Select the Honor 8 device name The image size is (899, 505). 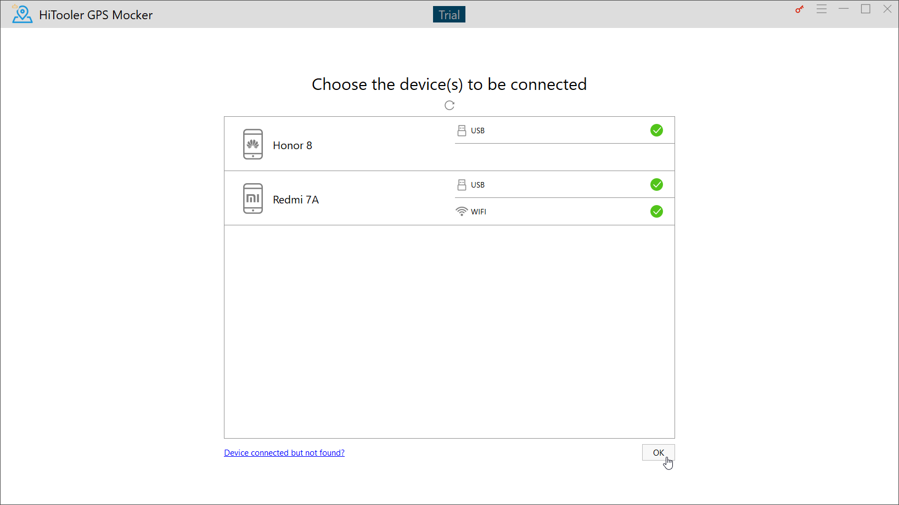[293, 145]
